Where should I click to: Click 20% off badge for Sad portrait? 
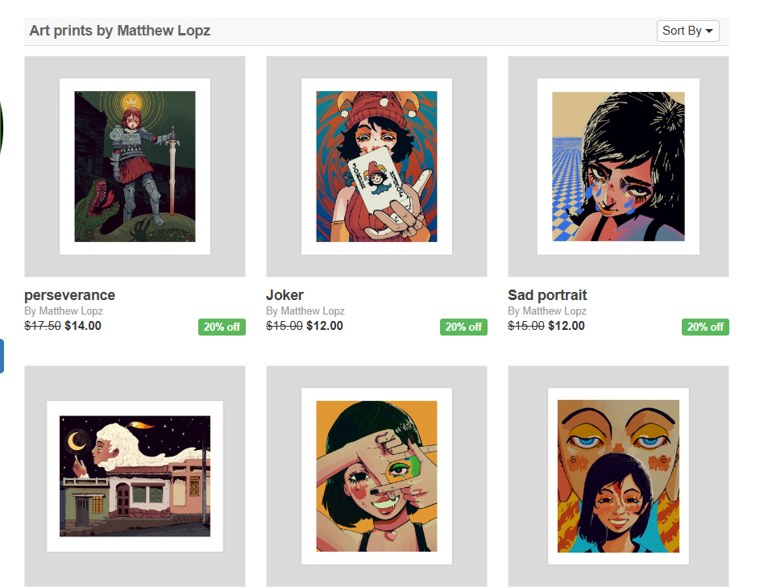pos(705,327)
